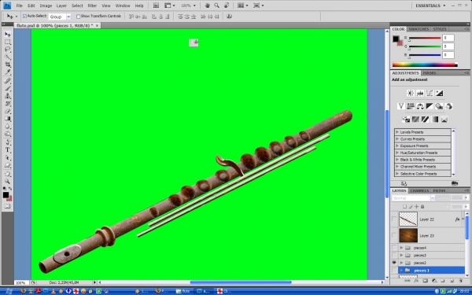
Task: Show Layer 22 visibility
Action: [x=394, y=219]
